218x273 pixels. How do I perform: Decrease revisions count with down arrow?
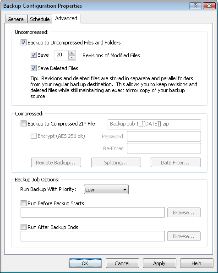(72, 57)
